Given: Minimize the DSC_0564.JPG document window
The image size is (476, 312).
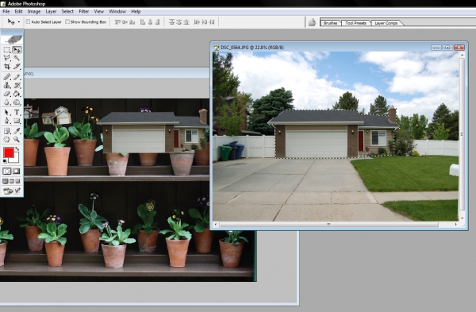Looking at the screenshot, I should point(436,48).
